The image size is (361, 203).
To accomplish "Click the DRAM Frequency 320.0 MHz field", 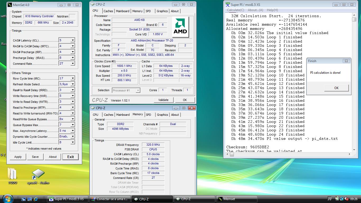I will pos(153,145).
